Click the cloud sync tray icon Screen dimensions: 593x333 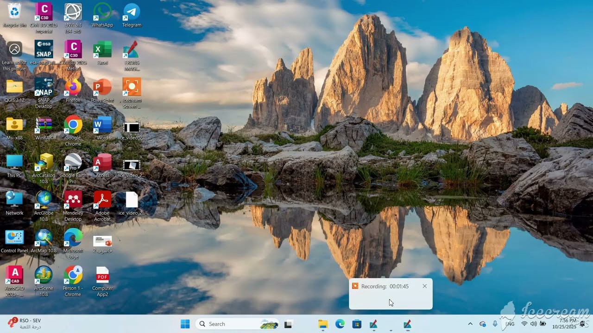click(x=483, y=324)
